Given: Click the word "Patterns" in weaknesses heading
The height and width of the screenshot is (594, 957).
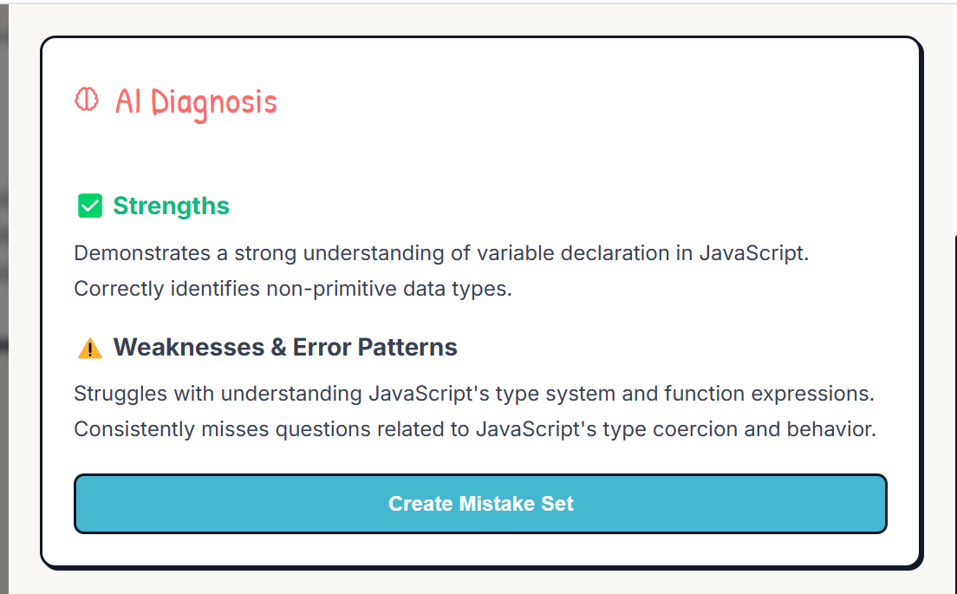Looking at the screenshot, I should pyautogui.click(x=407, y=347).
